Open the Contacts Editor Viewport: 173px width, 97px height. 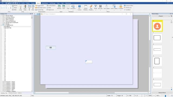[128, 6]
